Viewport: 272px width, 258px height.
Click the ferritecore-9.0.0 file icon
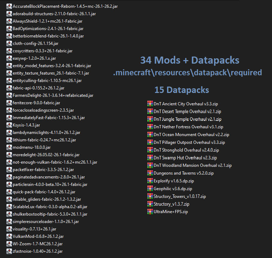9,103
